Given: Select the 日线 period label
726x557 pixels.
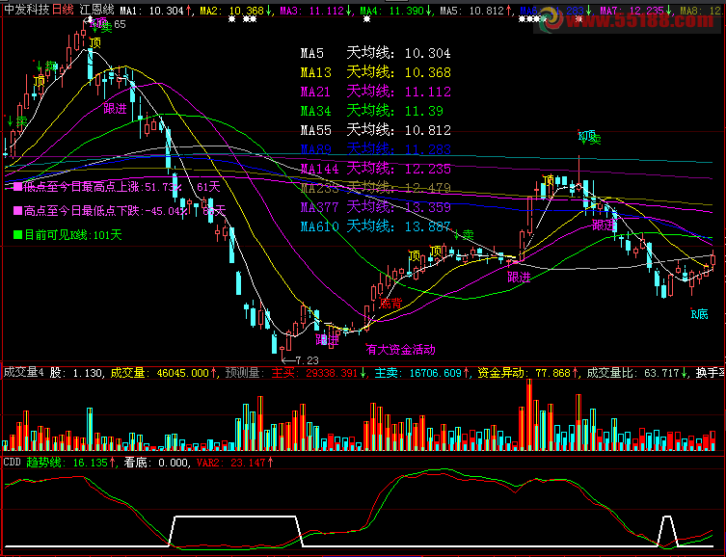Looking at the screenshot, I should [x=63, y=10].
